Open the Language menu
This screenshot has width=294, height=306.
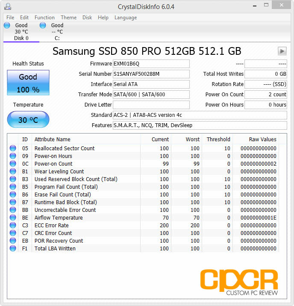(126, 18)
